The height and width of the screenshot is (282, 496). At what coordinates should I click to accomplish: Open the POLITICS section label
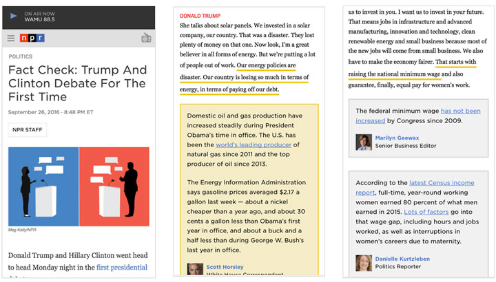click(x=21, y=56)
